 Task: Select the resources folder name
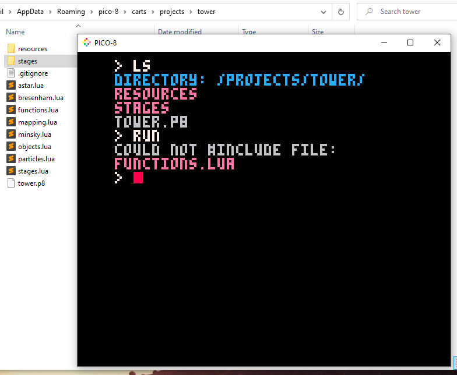[33, 49]
